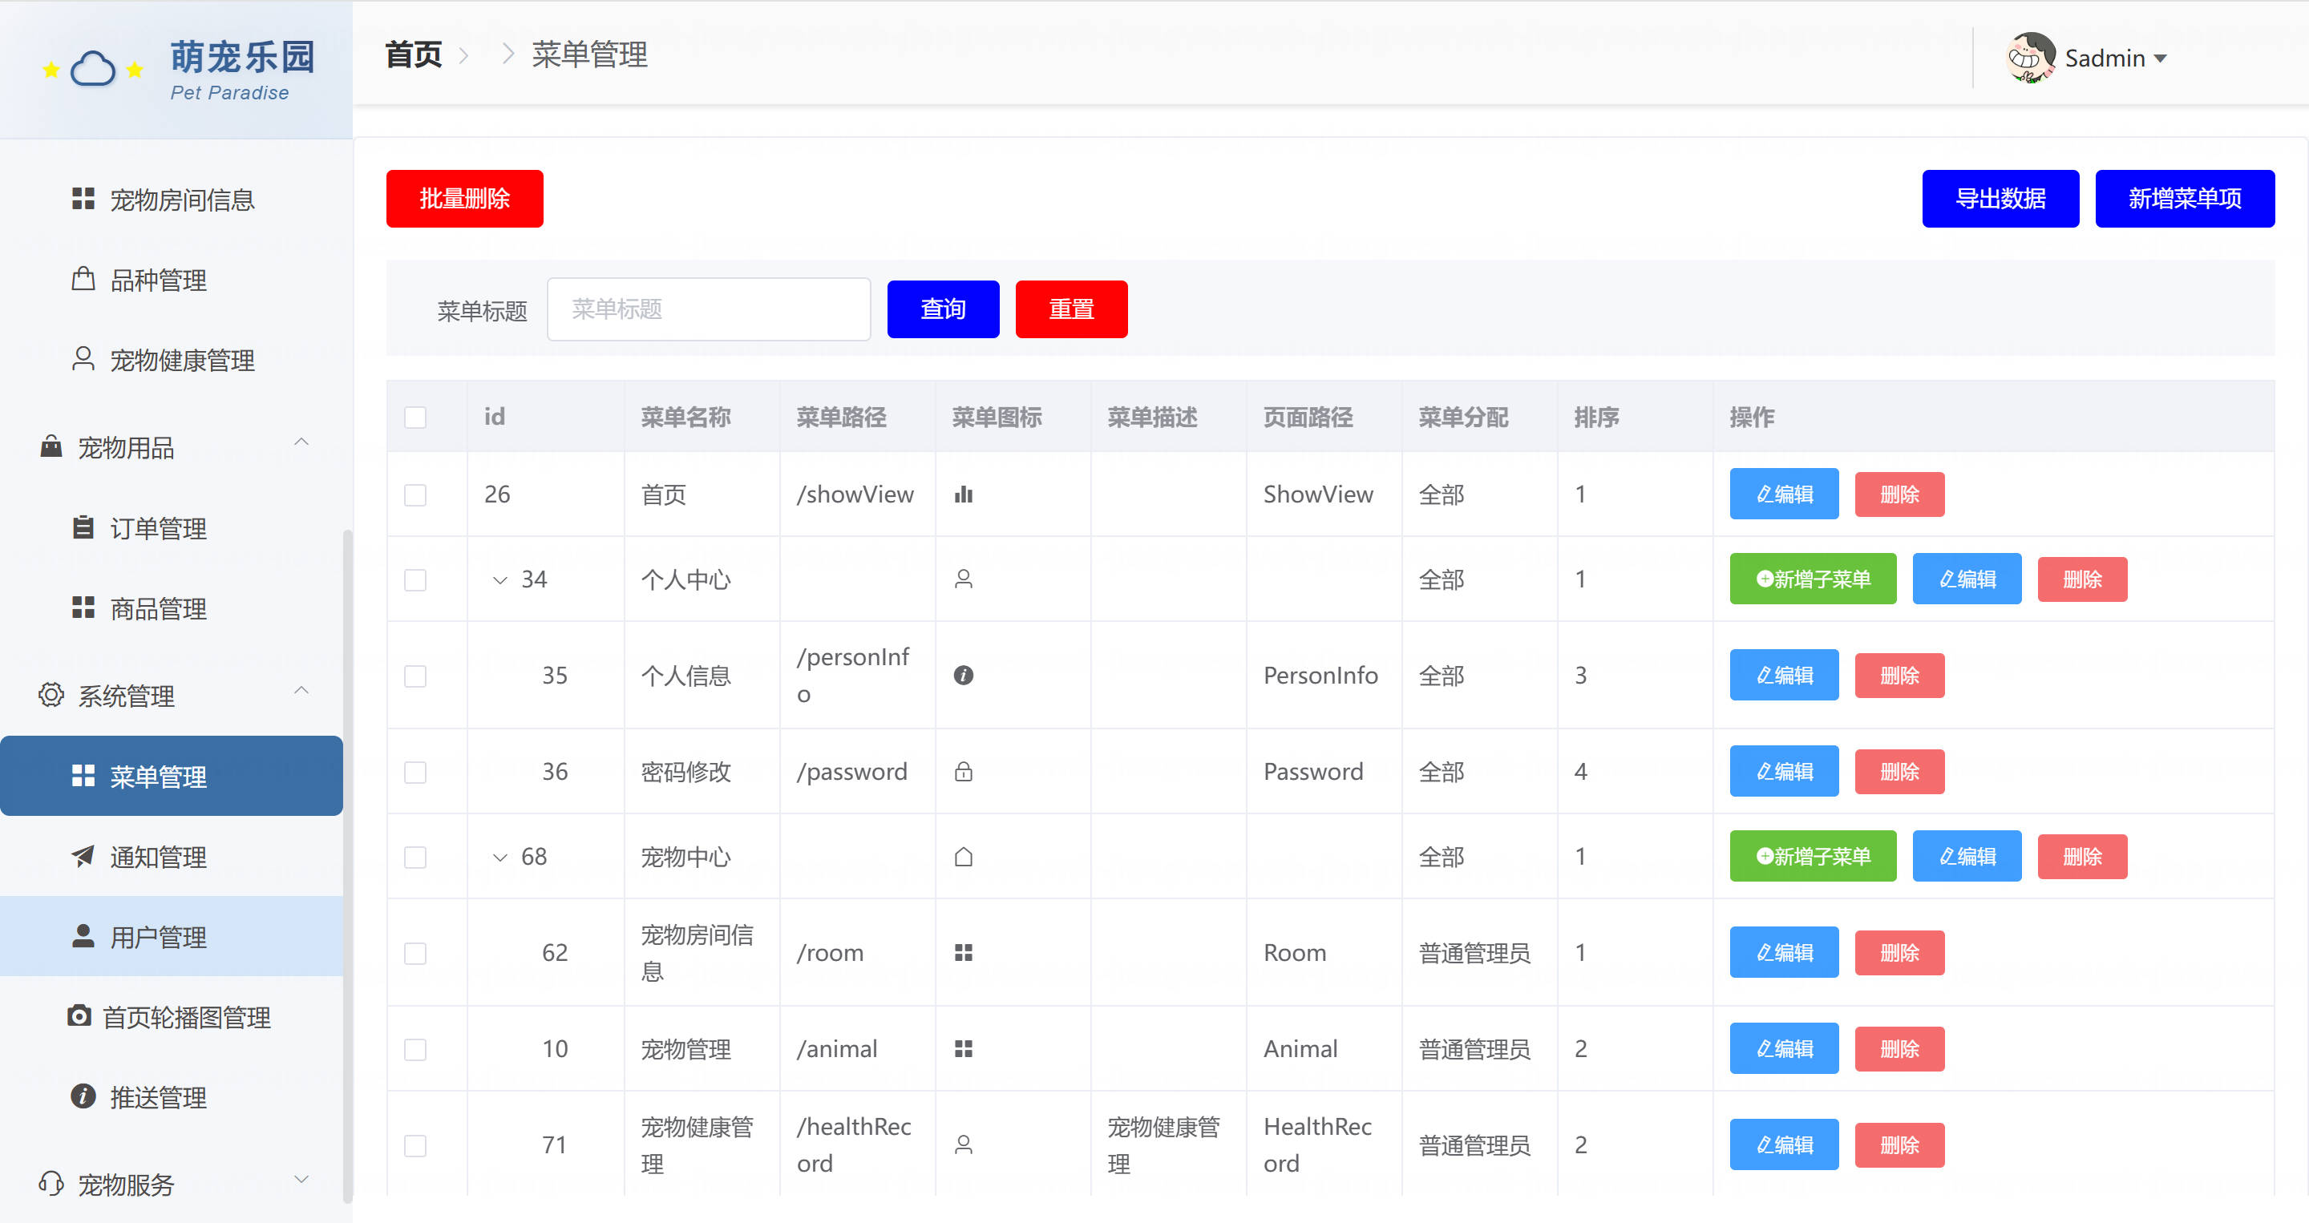Click grid icon beside 宠物房间信息 sidebar item

[x=83, y=199]
